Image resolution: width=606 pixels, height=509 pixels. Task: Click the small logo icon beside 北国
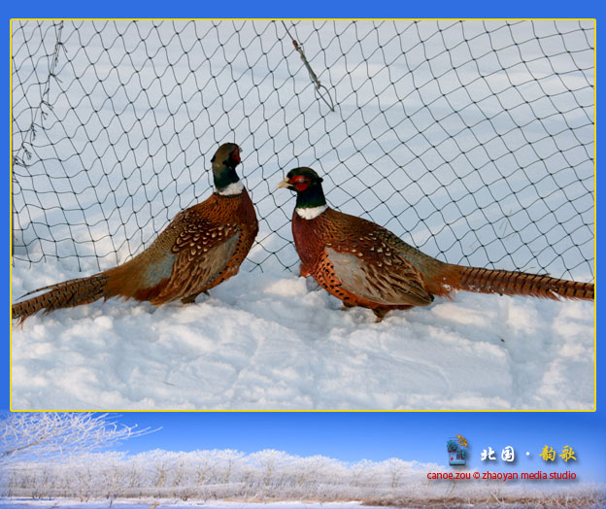457,451
